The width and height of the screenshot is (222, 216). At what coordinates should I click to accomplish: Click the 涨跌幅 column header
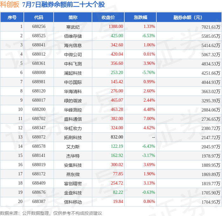click(x=140, y=17)
